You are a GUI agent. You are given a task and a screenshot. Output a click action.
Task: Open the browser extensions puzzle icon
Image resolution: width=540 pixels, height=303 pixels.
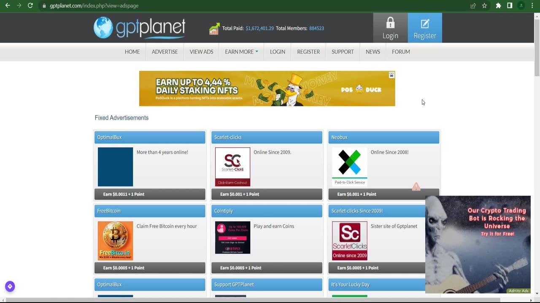(x=498, y=5)
